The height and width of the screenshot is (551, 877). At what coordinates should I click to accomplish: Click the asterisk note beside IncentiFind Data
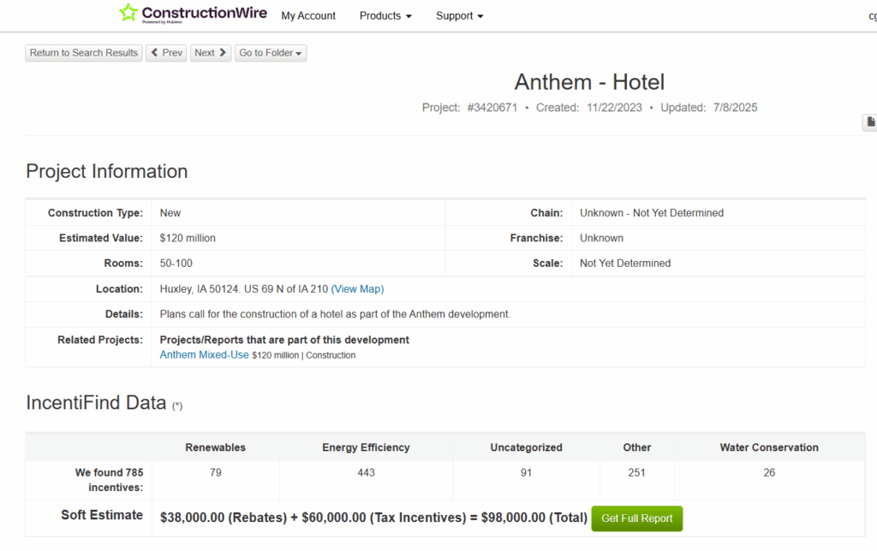[x=177, y=406]
